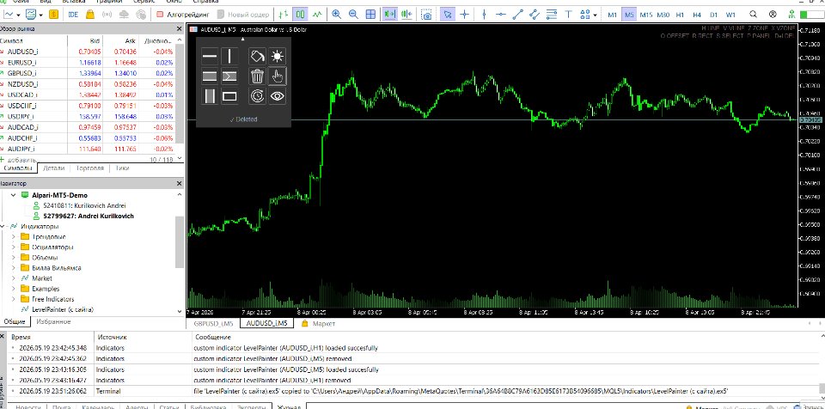Select the vertical line tool in LevelPainter panel
The height and width of the screenshot is (409, 825).
pyautogui.click(x=229, y=56)
